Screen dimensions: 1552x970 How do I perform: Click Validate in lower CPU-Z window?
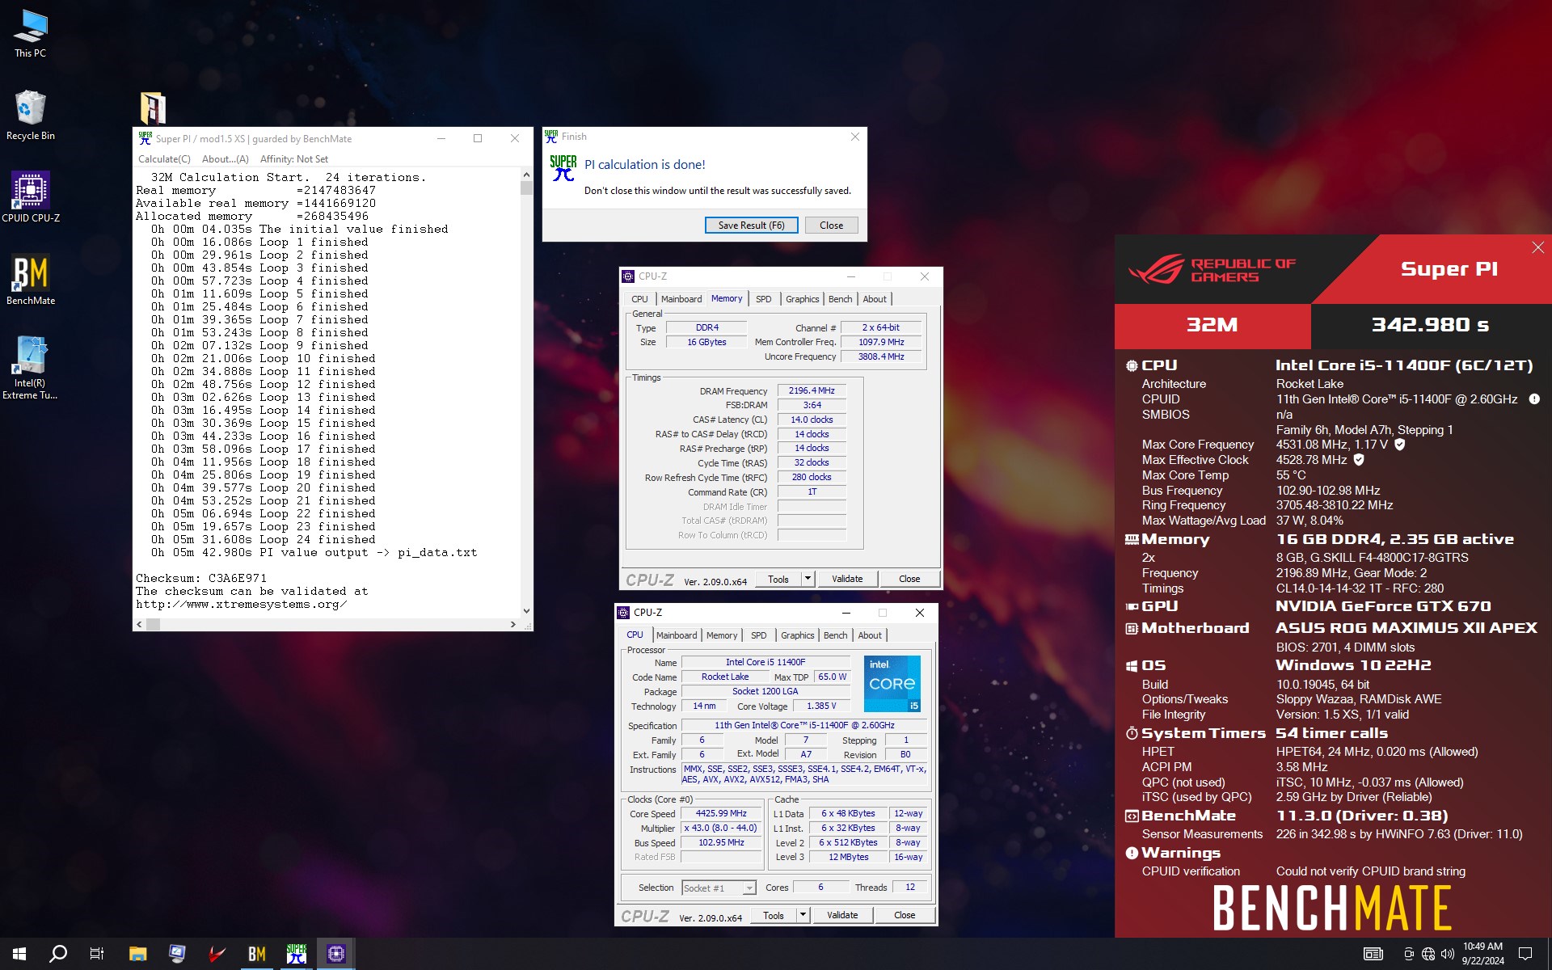pos(842,915)
